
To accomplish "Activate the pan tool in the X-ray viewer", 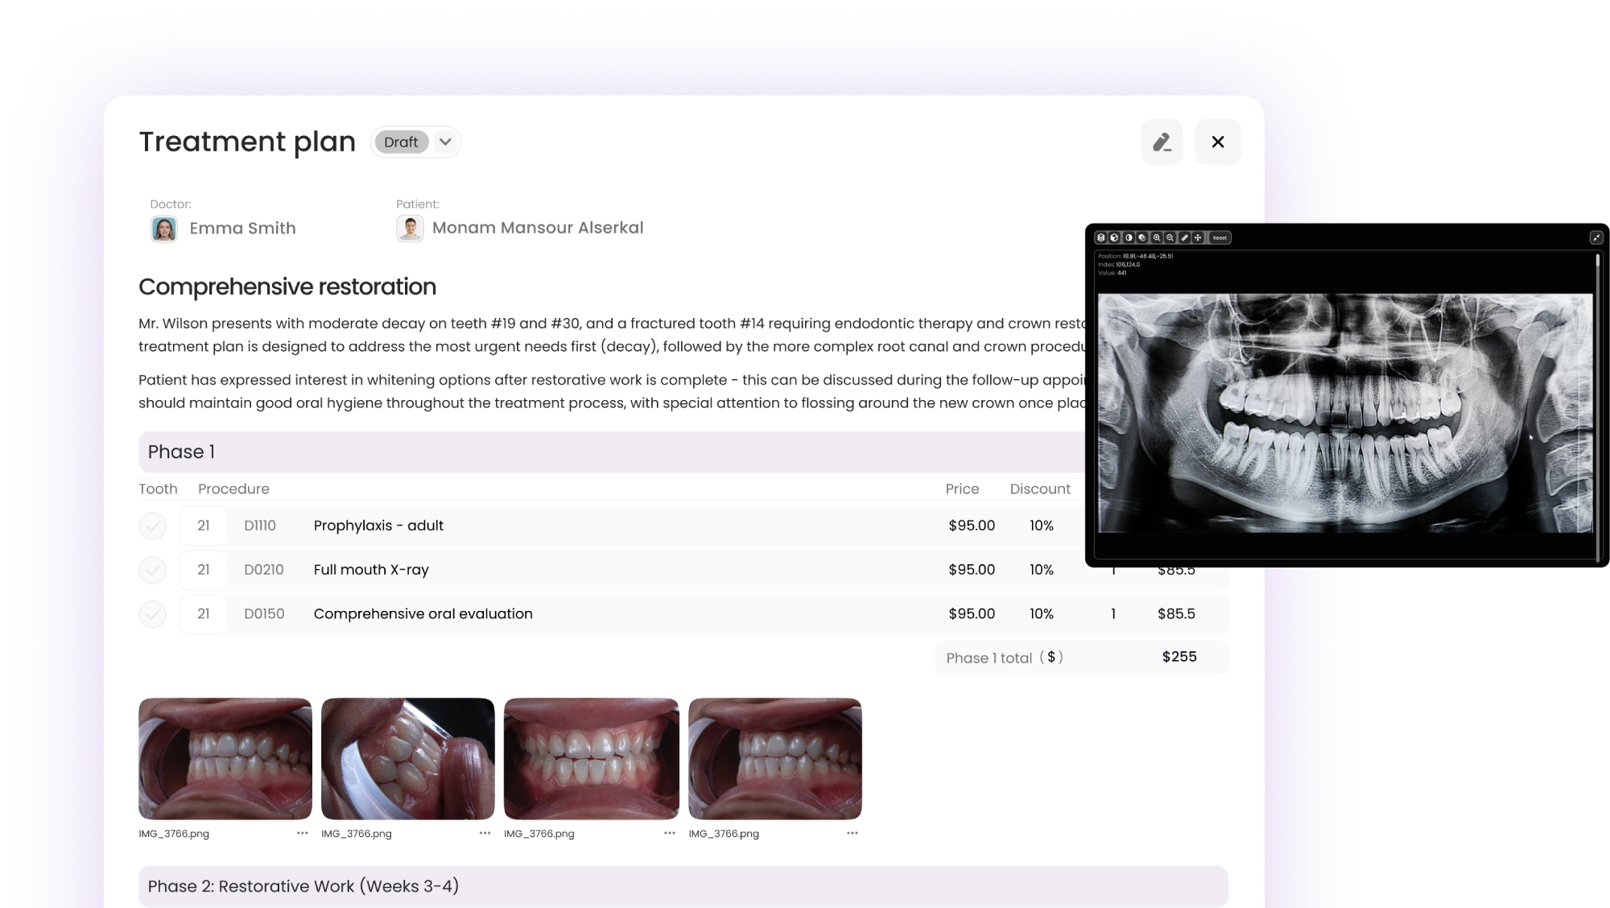I will click(x=1198, y=238).
